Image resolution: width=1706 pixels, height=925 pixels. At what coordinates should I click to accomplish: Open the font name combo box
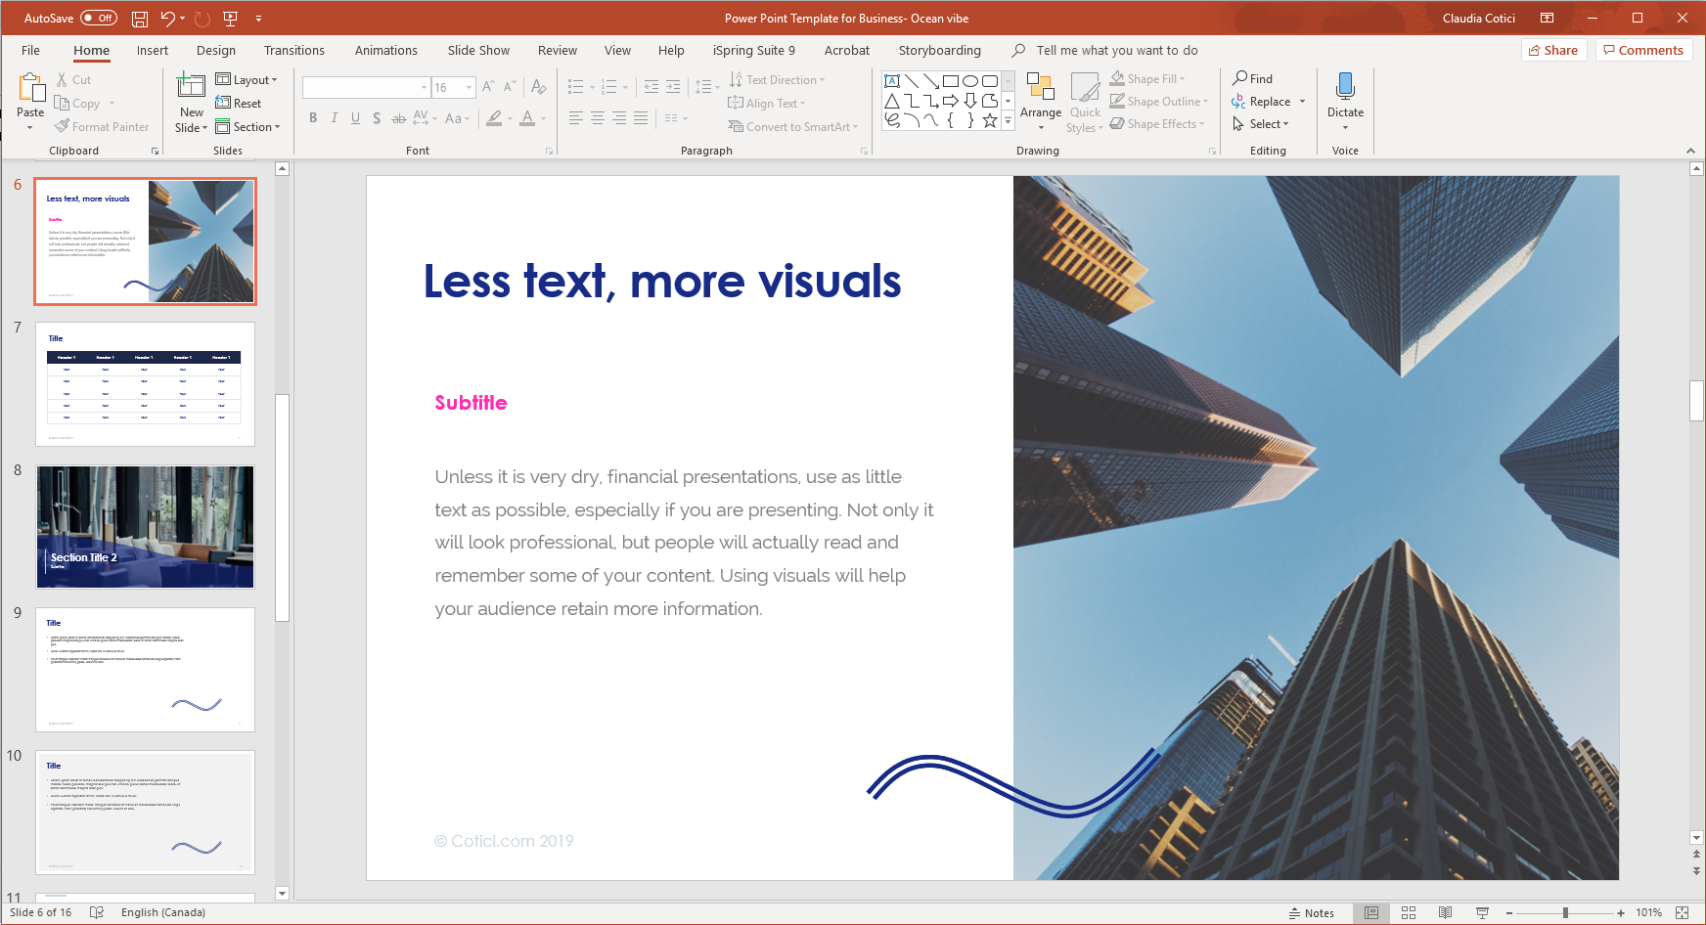(x=367, y=87)
